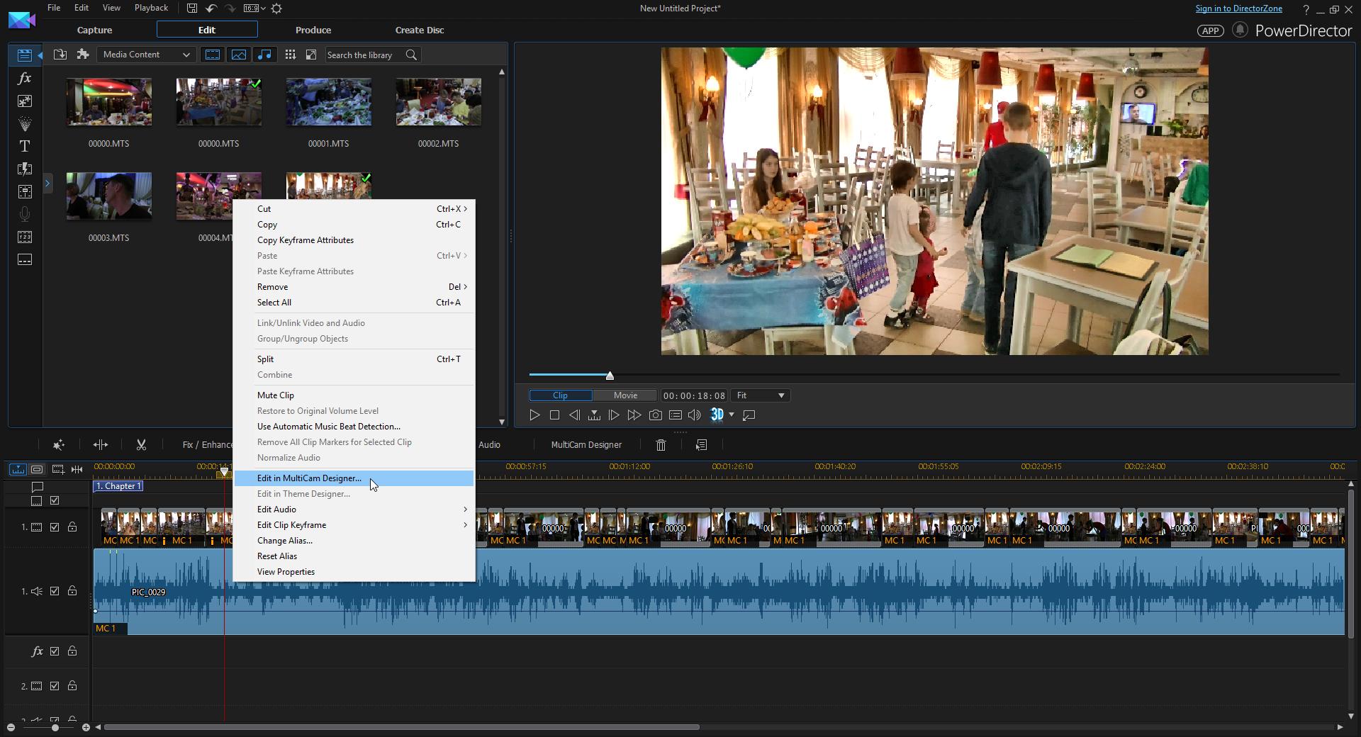Screen dimensions: 1361x737
Task: Switch to the Produce tab
Action: [313, 30]
